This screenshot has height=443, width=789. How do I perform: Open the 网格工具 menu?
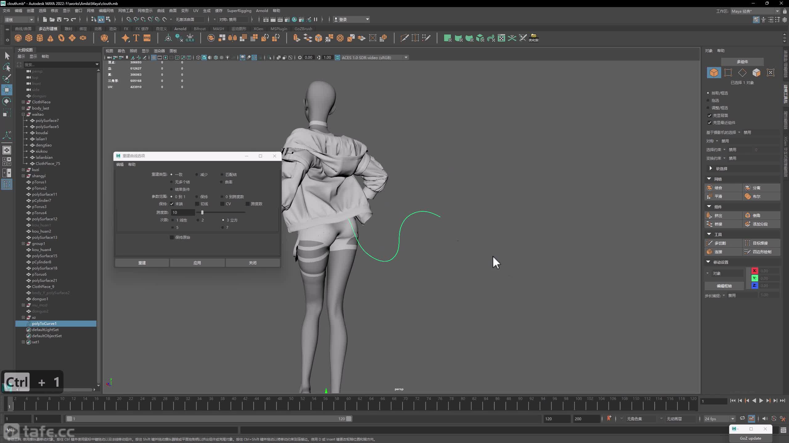[125, 10]
